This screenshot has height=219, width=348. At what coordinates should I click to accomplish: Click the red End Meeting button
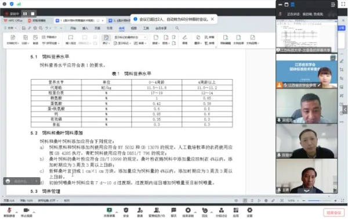point(334,213)
